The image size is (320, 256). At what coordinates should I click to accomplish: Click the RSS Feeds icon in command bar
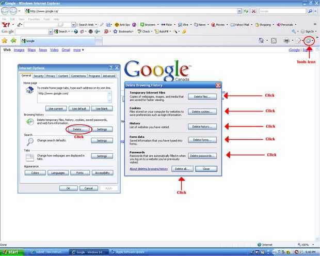274,41
